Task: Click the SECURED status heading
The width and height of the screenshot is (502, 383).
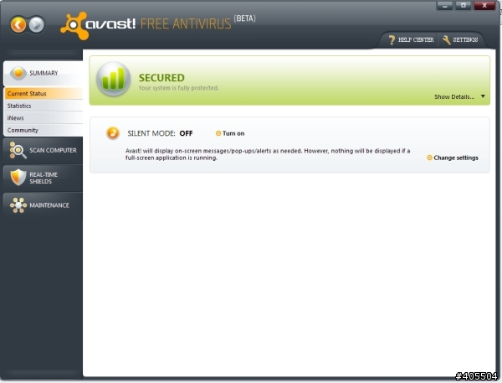Action: [x=161, y=78]
